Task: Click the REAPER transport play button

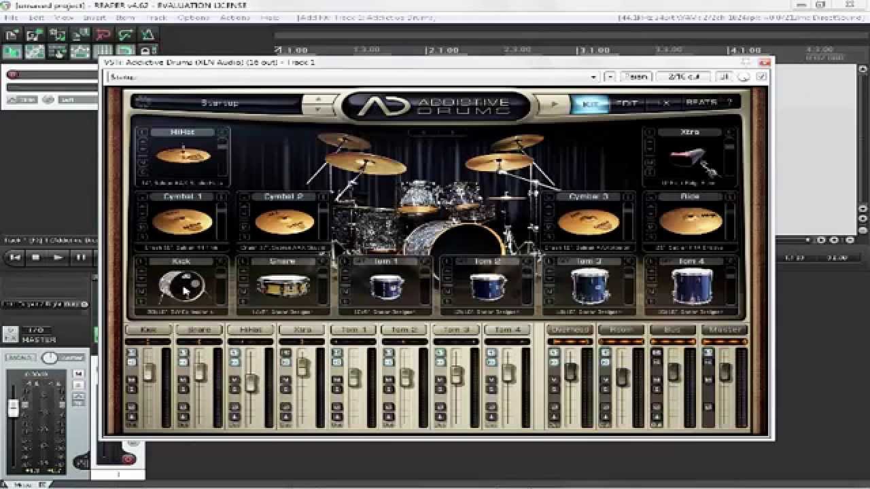Action: pyautogui.click(x=58, y=257)
